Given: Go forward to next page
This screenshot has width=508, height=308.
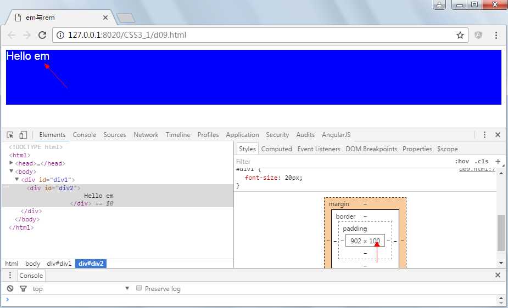Looking at the screenshot, I should point(27,35).
